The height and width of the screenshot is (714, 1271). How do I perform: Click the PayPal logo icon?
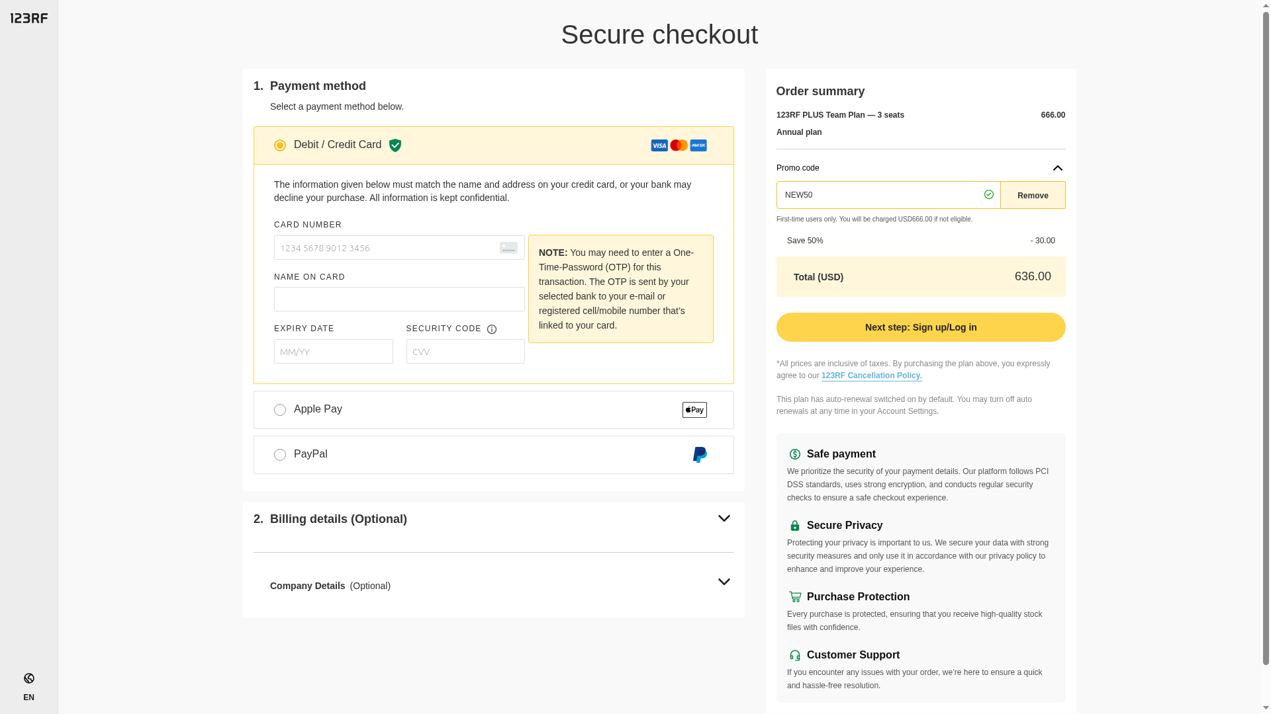pos(700,455)
